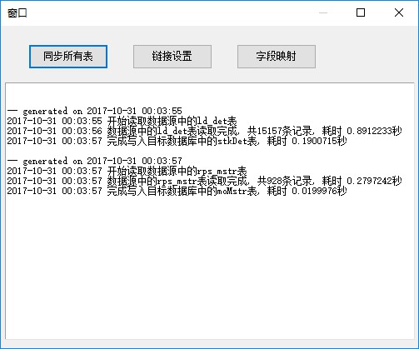
Task: Click the 共15157条记录 text in log
Action: tap(280, 131)
